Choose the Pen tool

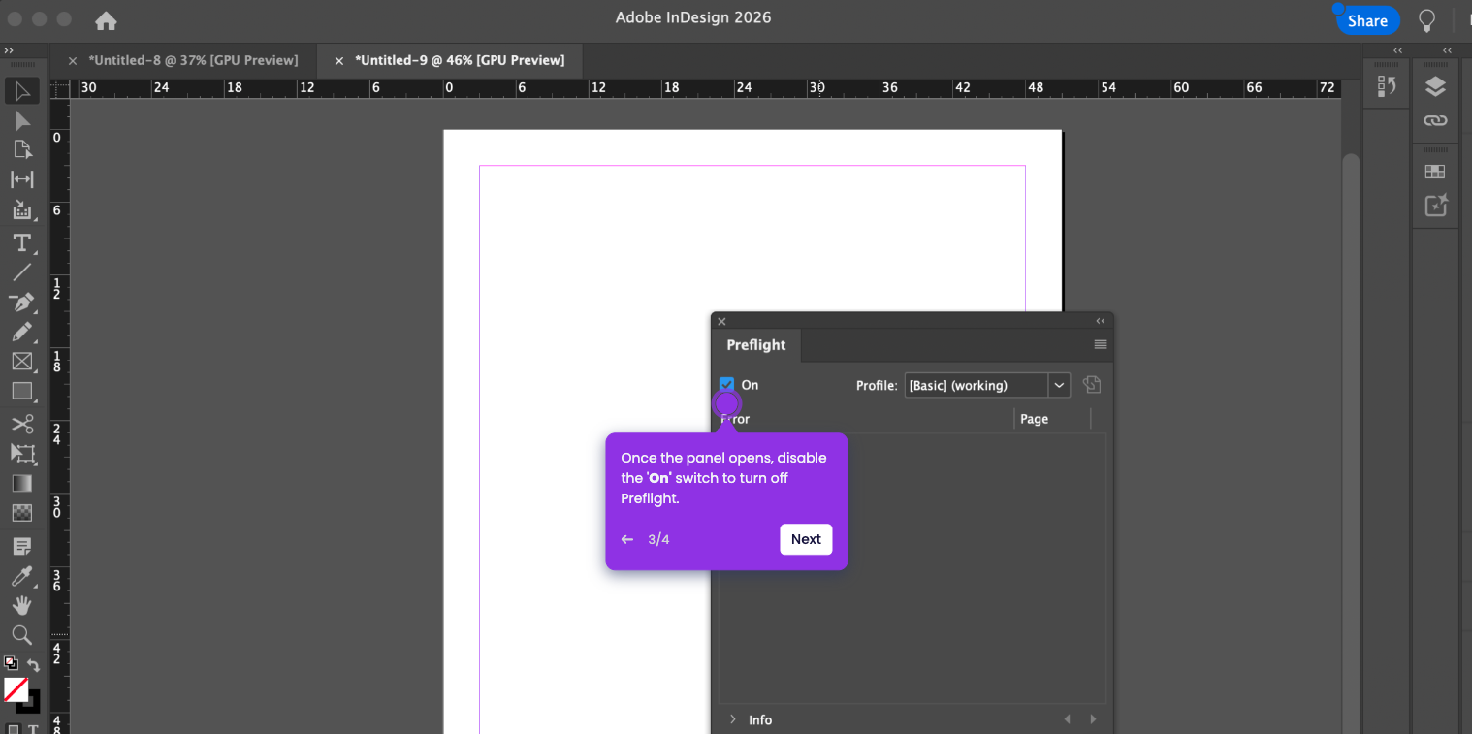tap(21, 303)
